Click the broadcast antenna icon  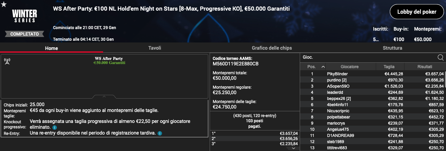point(7,61)
